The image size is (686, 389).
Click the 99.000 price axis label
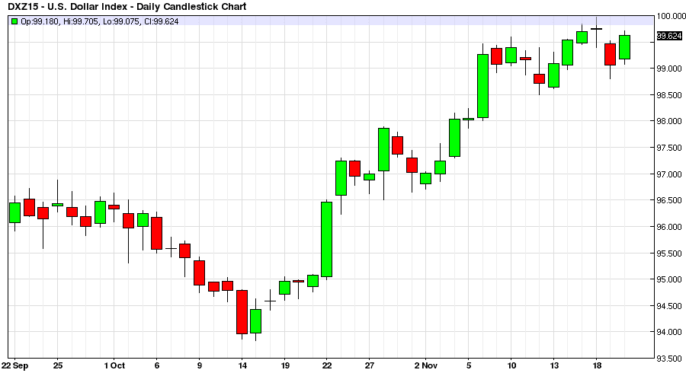tap(669, 69)
